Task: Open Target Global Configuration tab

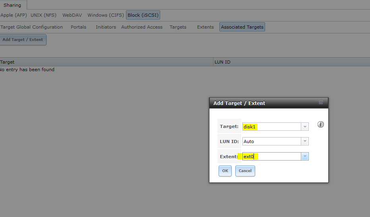Action: [32, 27]
